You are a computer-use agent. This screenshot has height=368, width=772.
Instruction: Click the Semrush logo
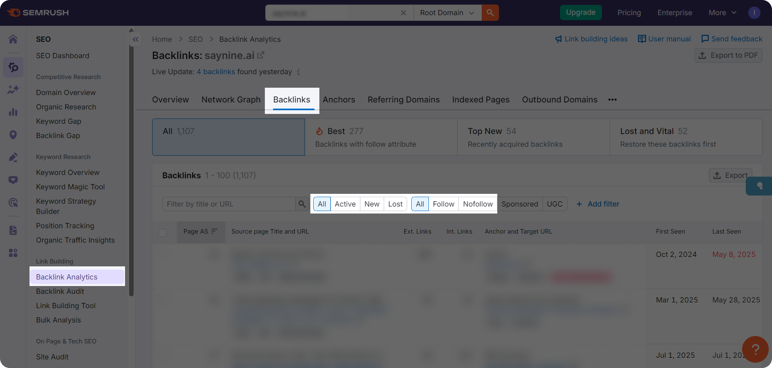[x=38, y=13]
